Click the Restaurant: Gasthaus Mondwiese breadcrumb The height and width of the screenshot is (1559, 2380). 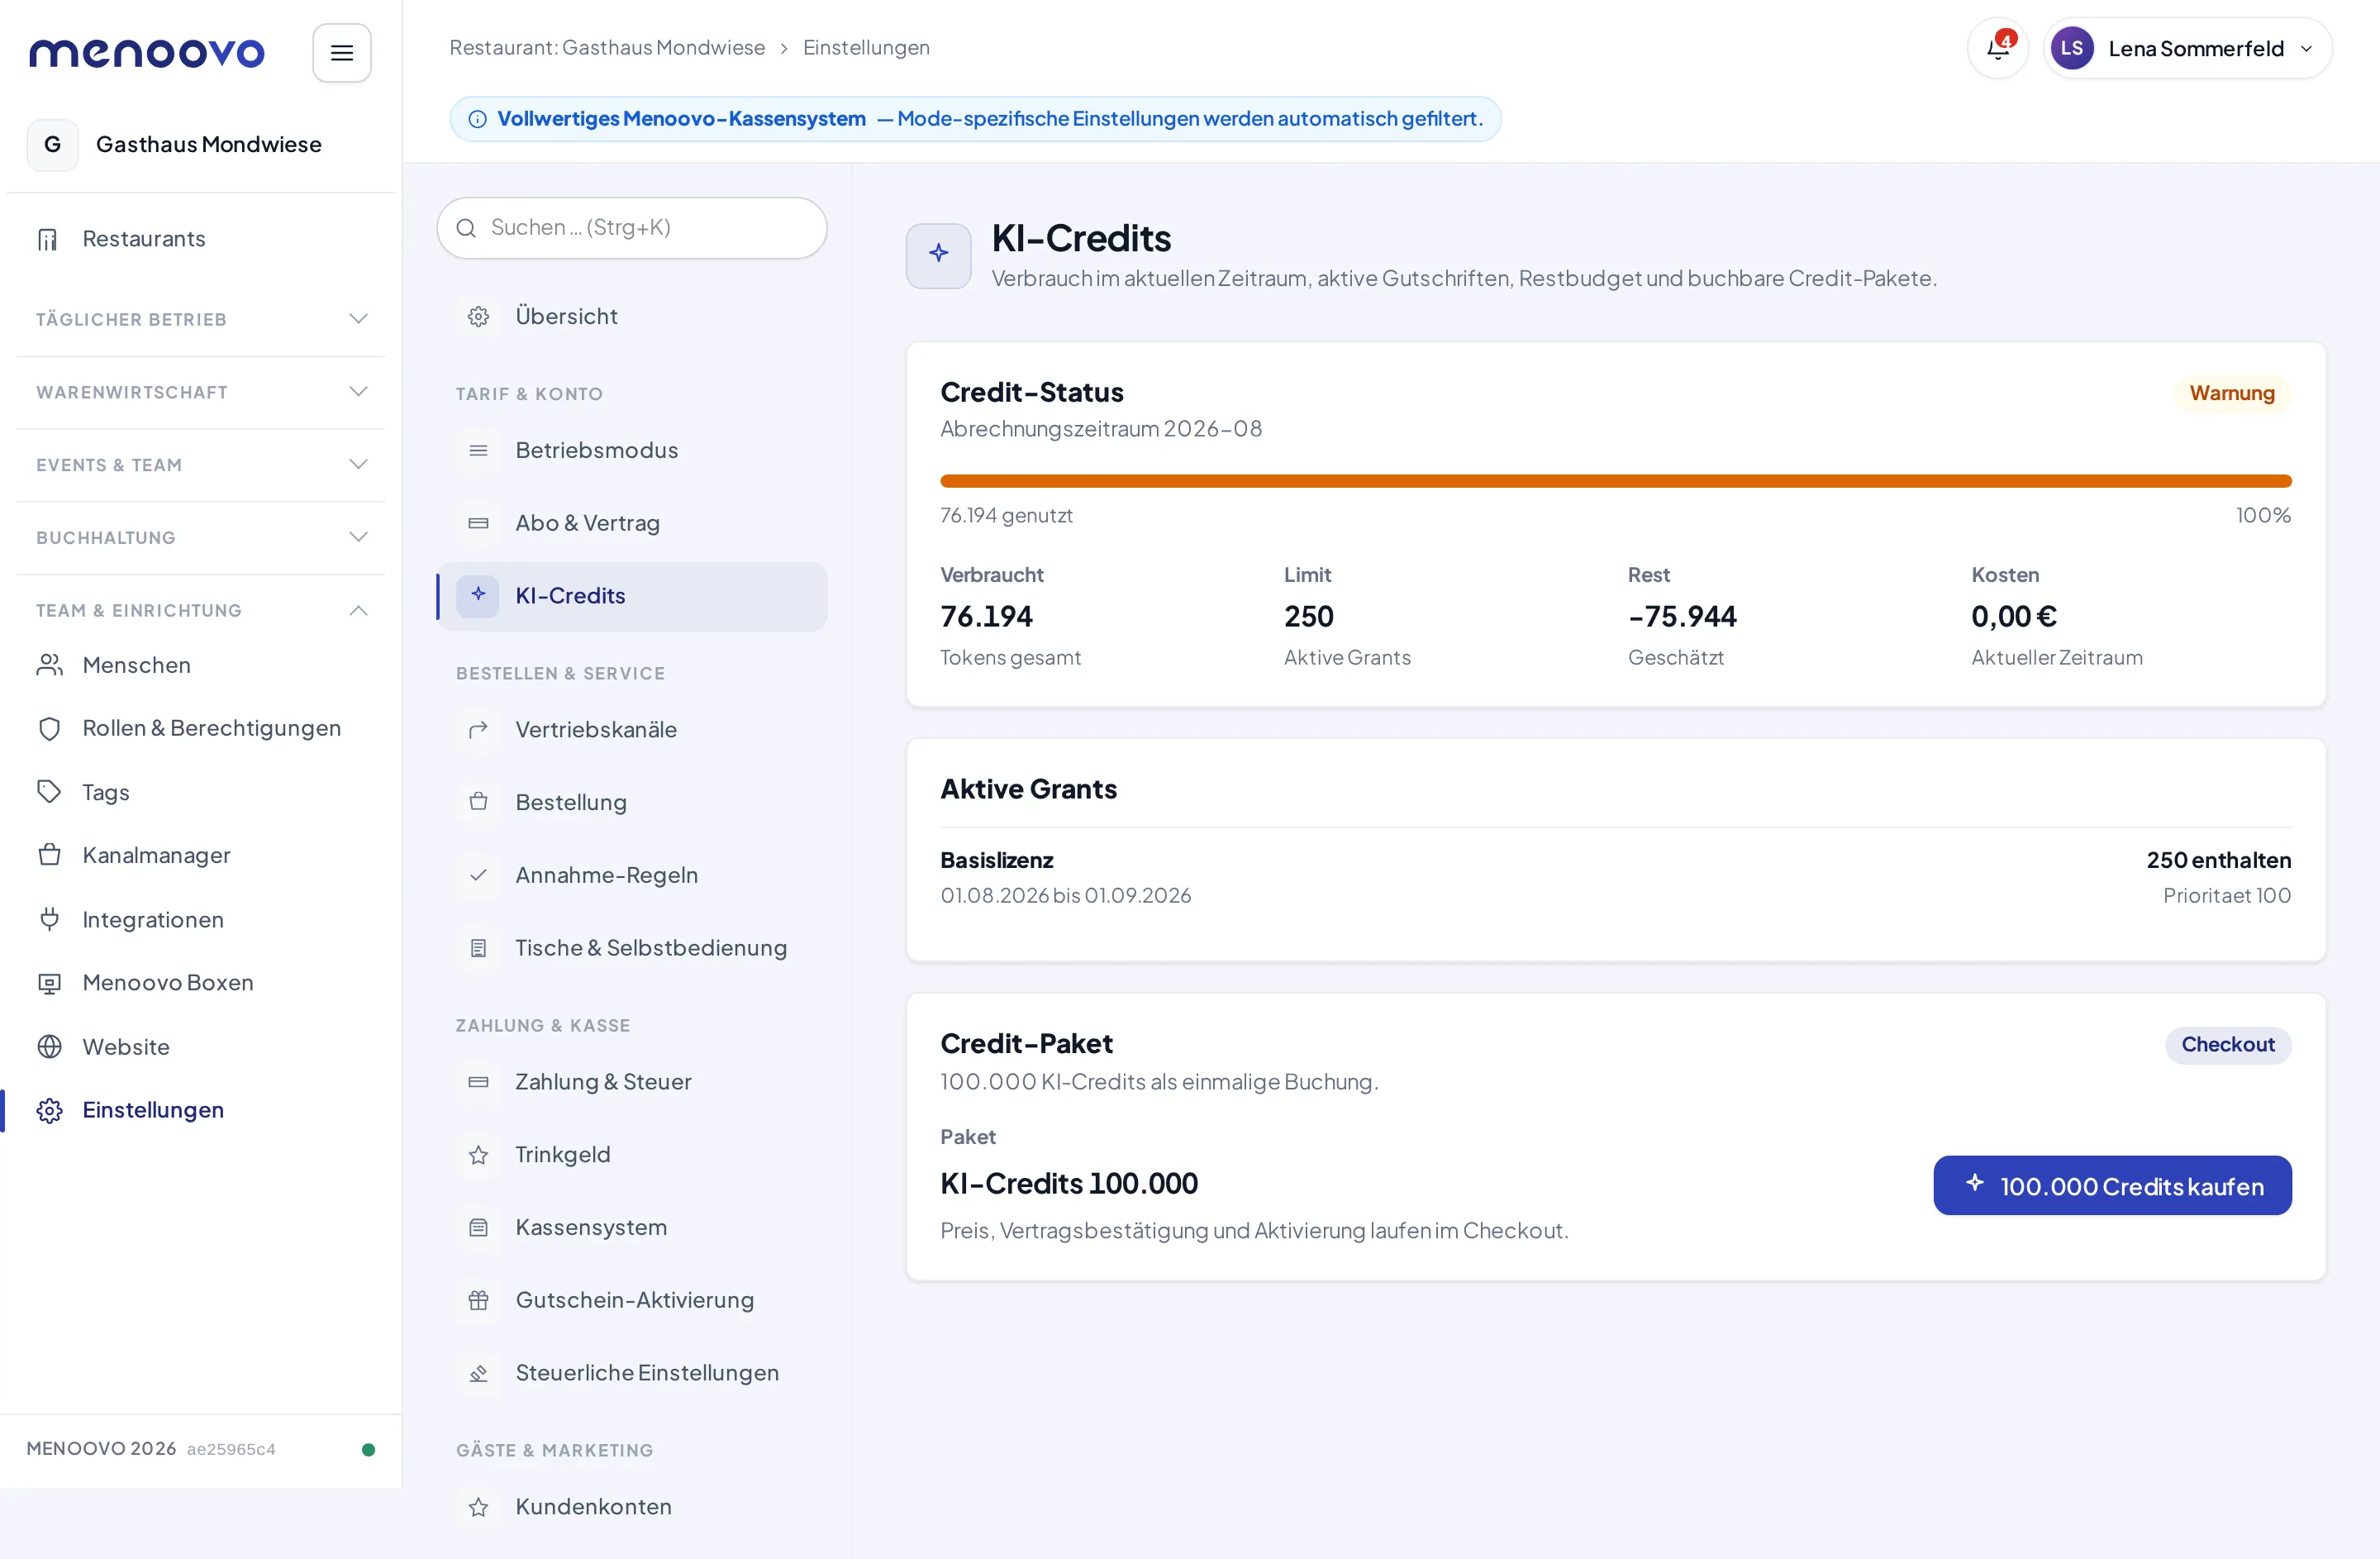coord(606,47)
